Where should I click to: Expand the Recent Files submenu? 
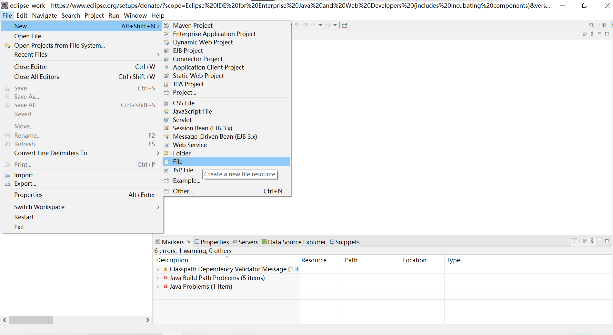pyautogui.click(x=31, y=54)
